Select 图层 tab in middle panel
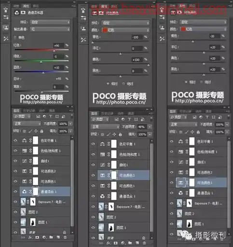 pyautogui.click(x=94, y=113)
